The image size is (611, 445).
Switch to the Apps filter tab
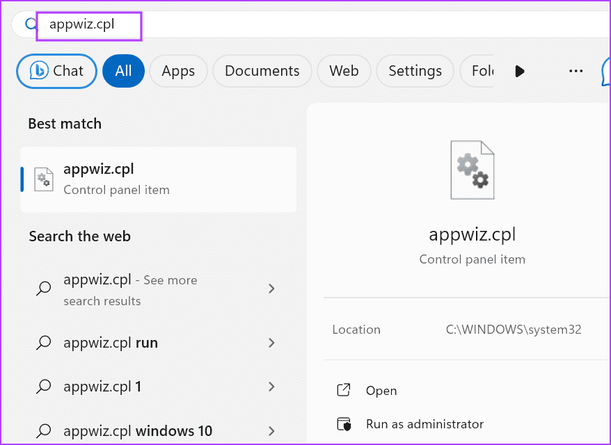pyautogui.click(x=178, y=71)
